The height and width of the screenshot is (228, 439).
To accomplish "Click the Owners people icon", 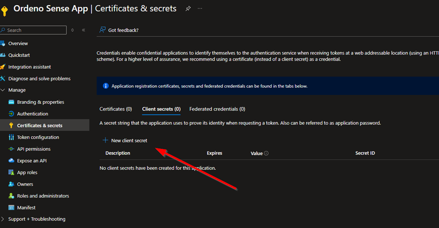I will pyautogui.click(x=11, y=184).
